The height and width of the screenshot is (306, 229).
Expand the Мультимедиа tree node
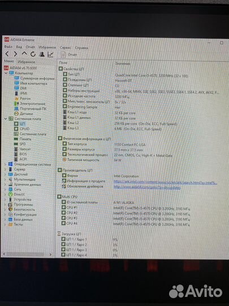(5, 179)
